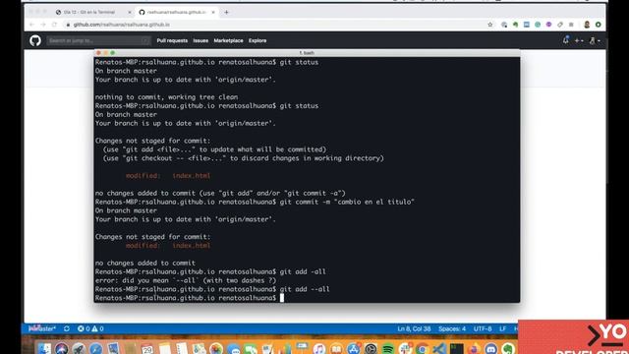629x354 pixels.
Task: Click the synchronize changes icon in status bar
Action: pyautogui.click(x=67, y=328)
